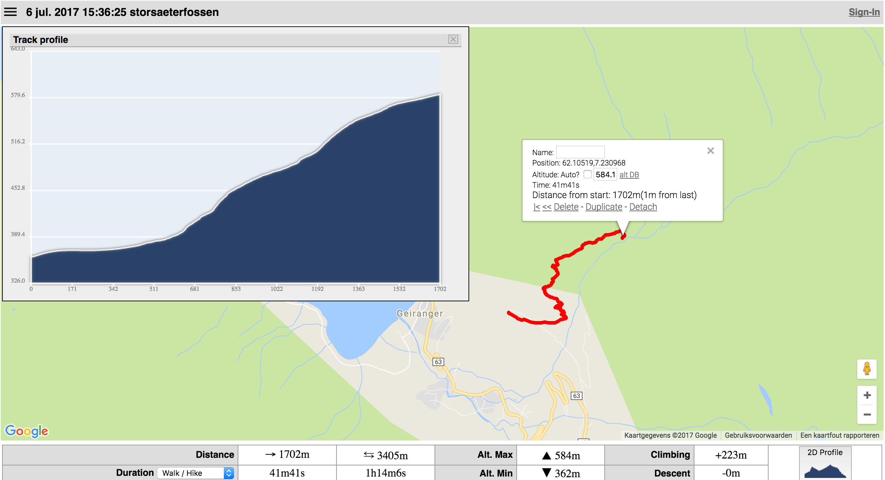The image size is (885, 480).
Task: Jump to first point with |< link
Action: (x=537, y=207)
